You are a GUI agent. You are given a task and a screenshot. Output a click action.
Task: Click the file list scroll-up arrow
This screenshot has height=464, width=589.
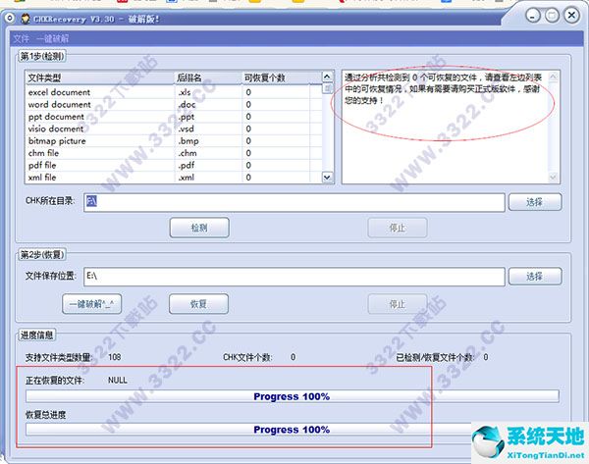click(x=328, y=77)
